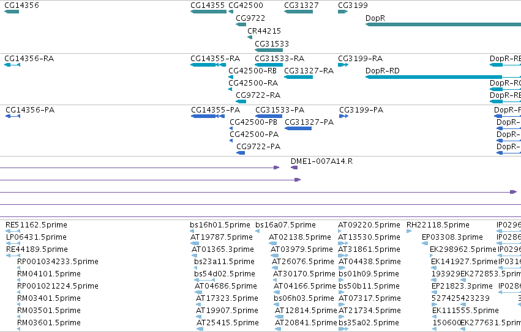
Task: Select the CG31533 gene bar
Action: tap(269, 50)
